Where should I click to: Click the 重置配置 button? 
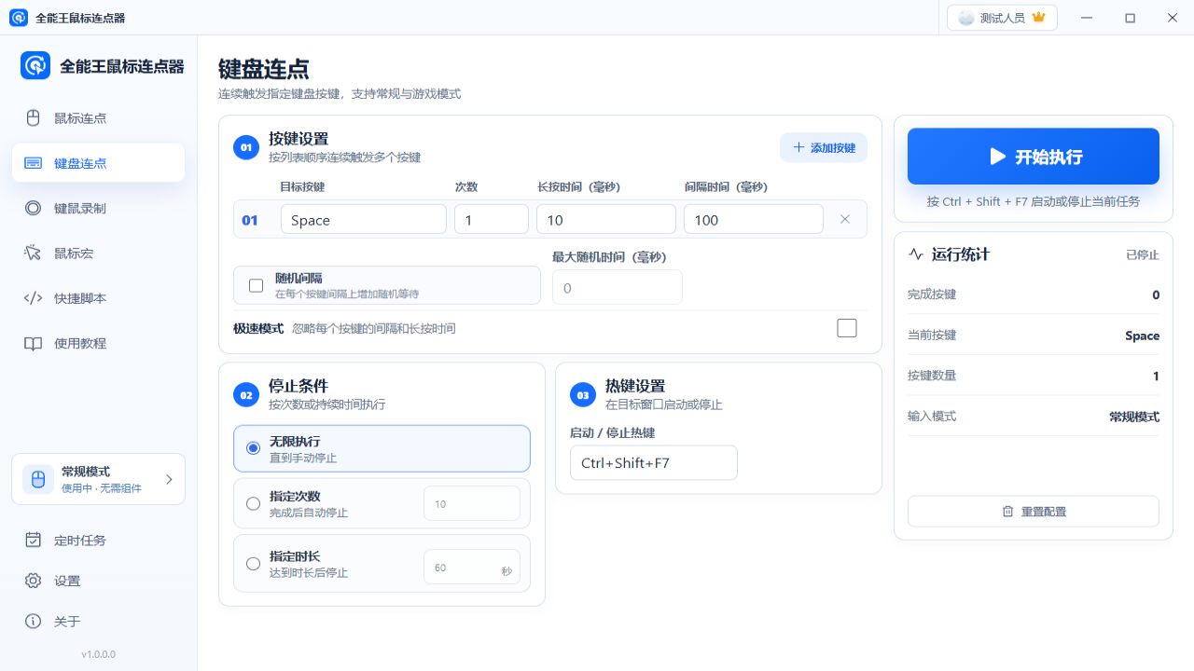[1034, 511]
